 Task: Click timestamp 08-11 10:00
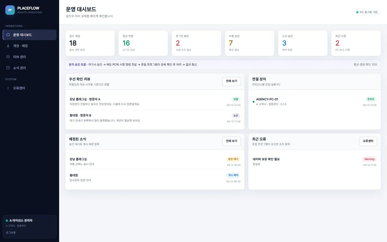tap(234, 165)
